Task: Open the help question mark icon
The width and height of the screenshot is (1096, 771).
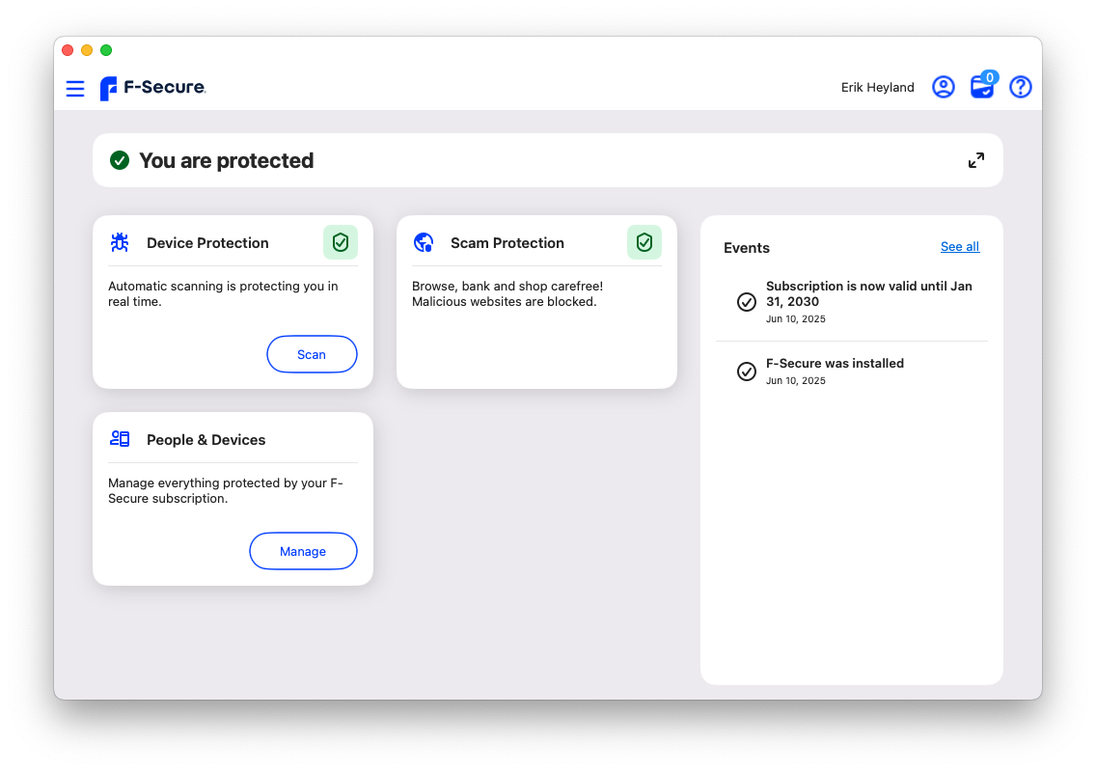Action: point(1020,88)
